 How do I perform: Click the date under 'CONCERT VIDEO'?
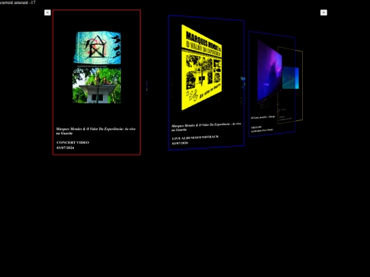tap(65, 148)
